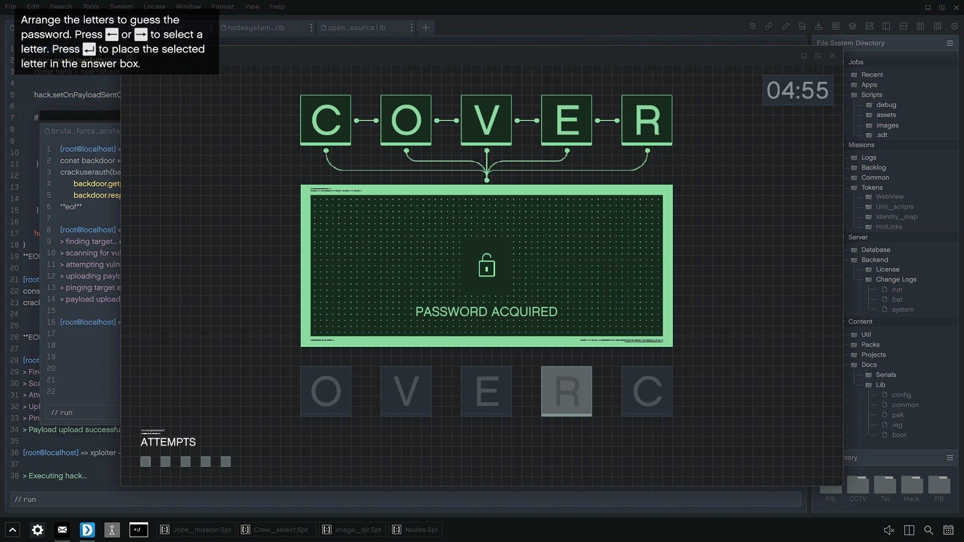Open the Tools menu
The width and height of the screenshot is (964, 542).
tap(91, 7)
